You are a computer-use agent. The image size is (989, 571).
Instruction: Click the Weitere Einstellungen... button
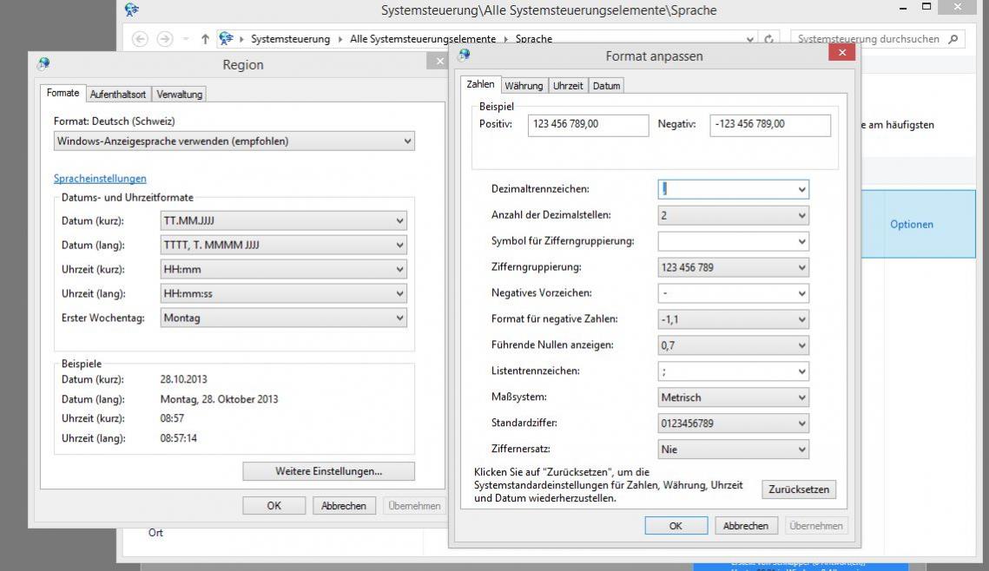[328, 471]
